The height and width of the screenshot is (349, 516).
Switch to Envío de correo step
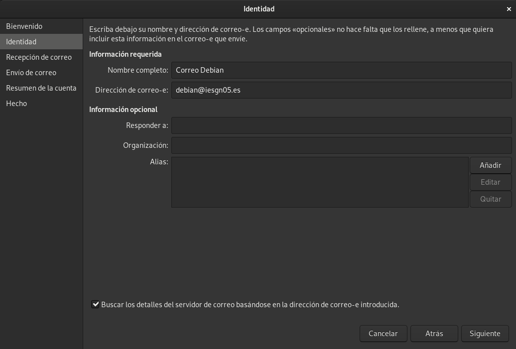coord(31,73)
